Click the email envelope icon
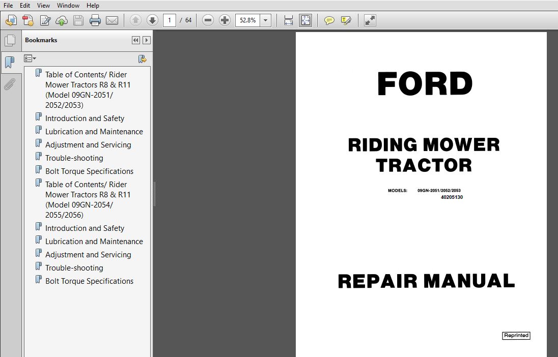Image resolution: width=558 pixels, height=357 pixels. coord(112,20)
